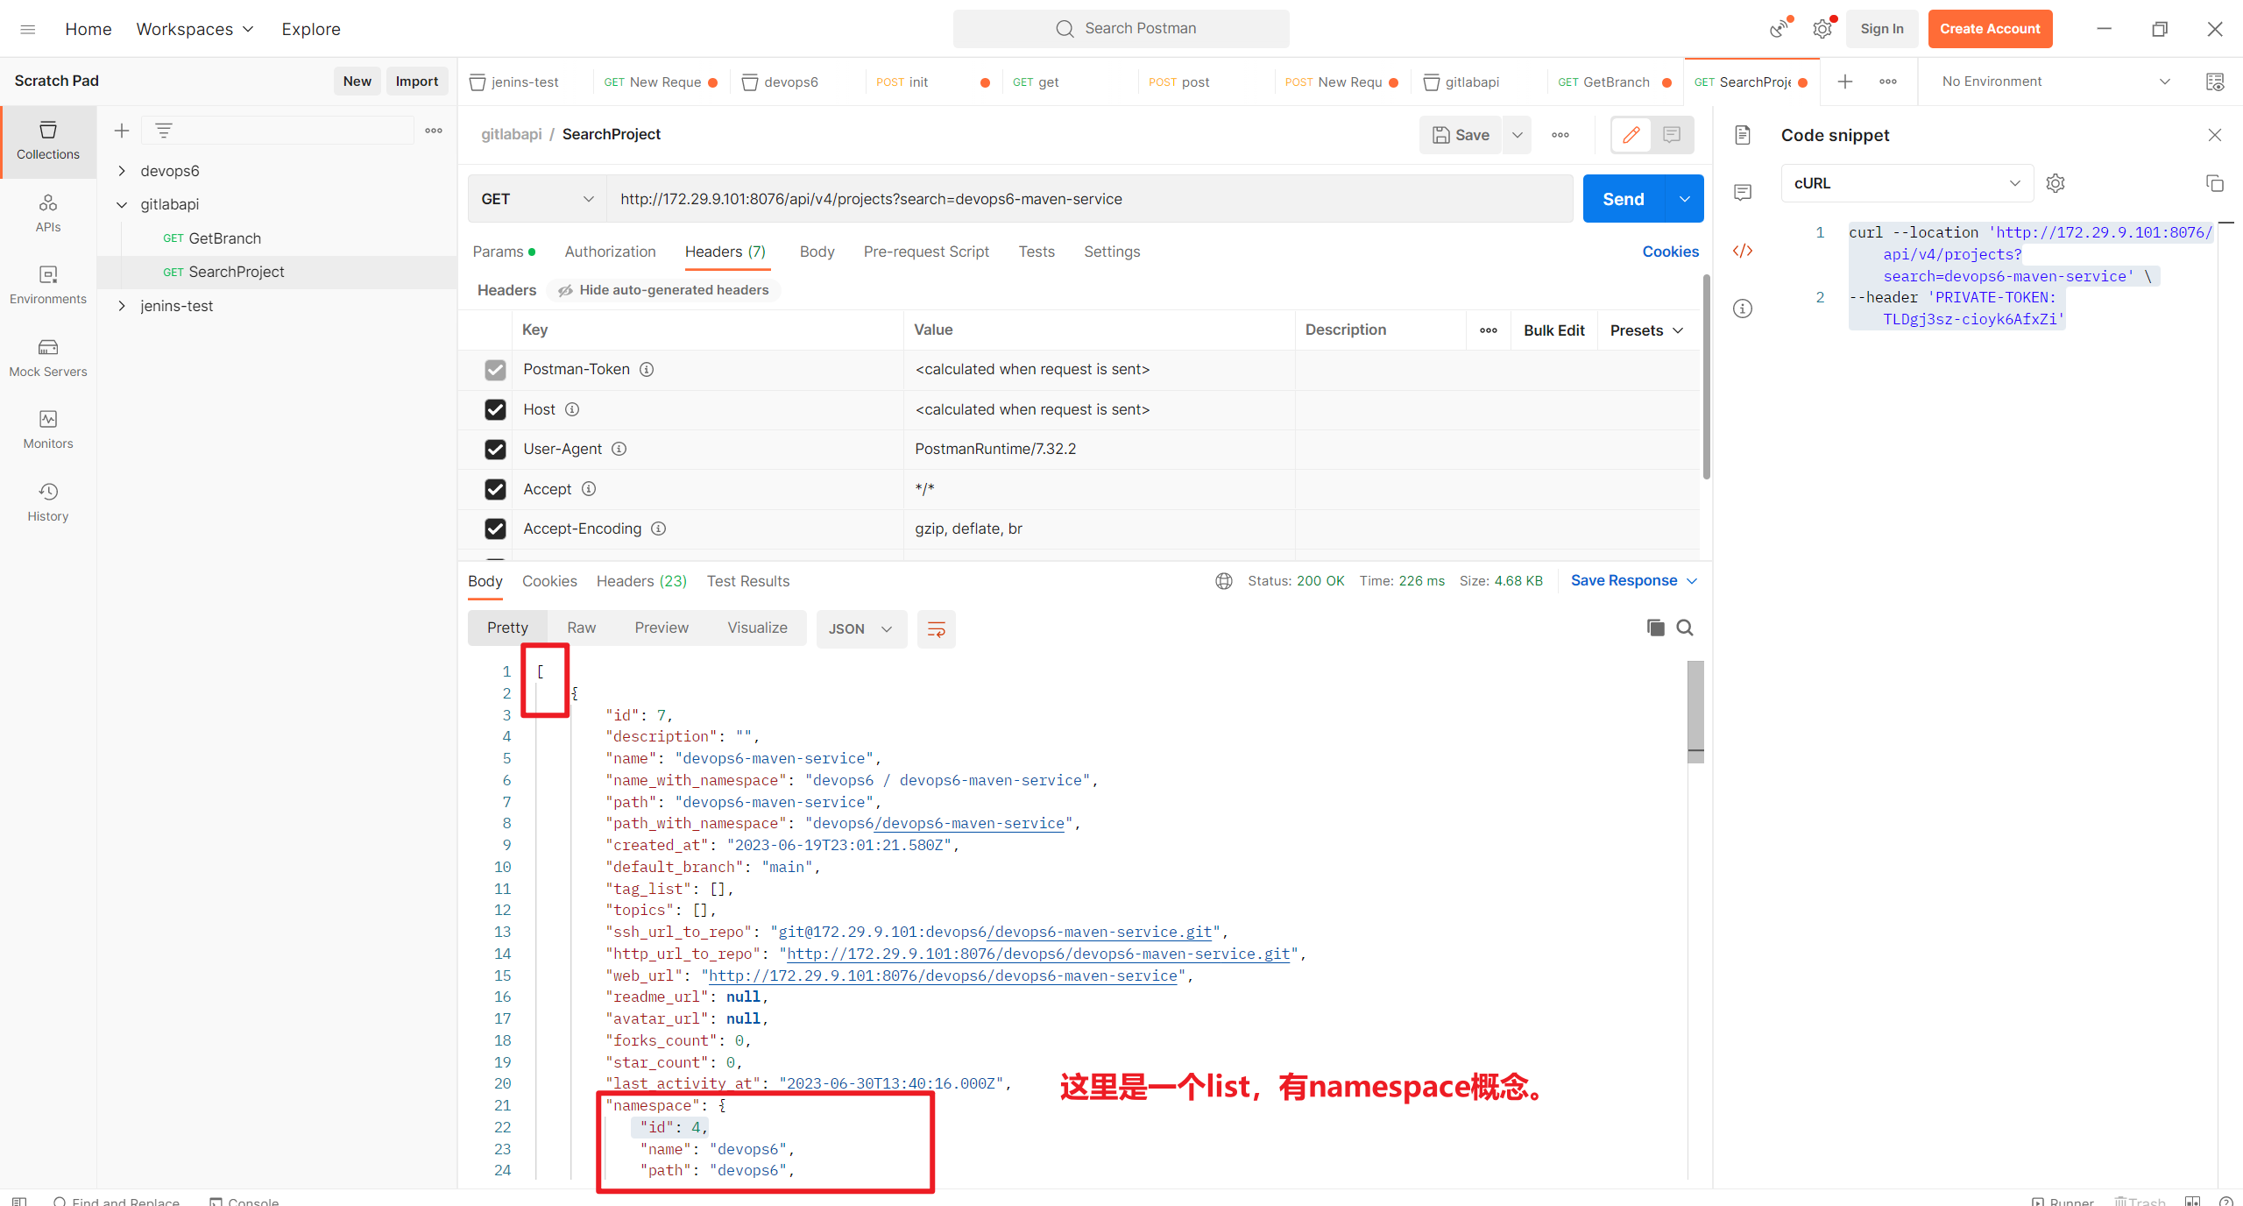Click the Import button
This screenshot has height=1206, width=2243.
(416, 81)
